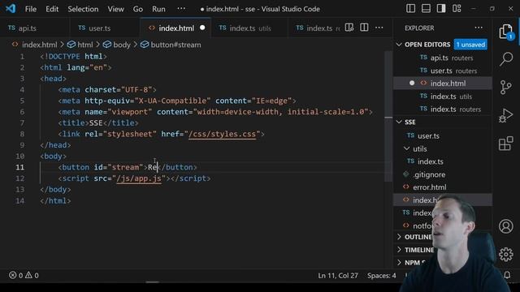Expand the Outline section
This screenshot has height=292, width=520.
pos(399,237)
